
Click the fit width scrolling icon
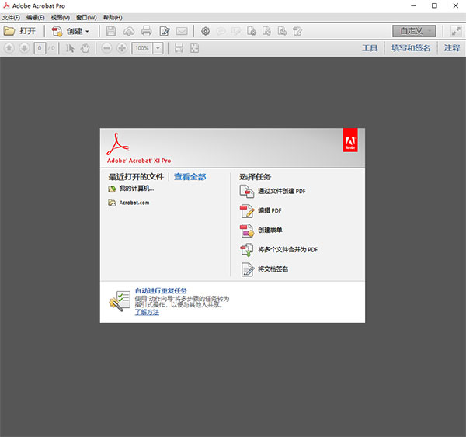179,48
